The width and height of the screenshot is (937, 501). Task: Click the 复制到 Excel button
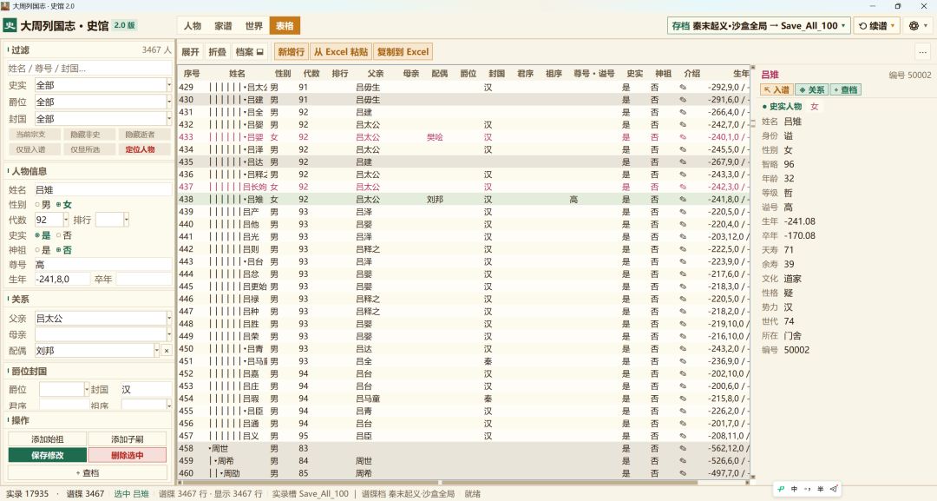[x=403, y=52]
